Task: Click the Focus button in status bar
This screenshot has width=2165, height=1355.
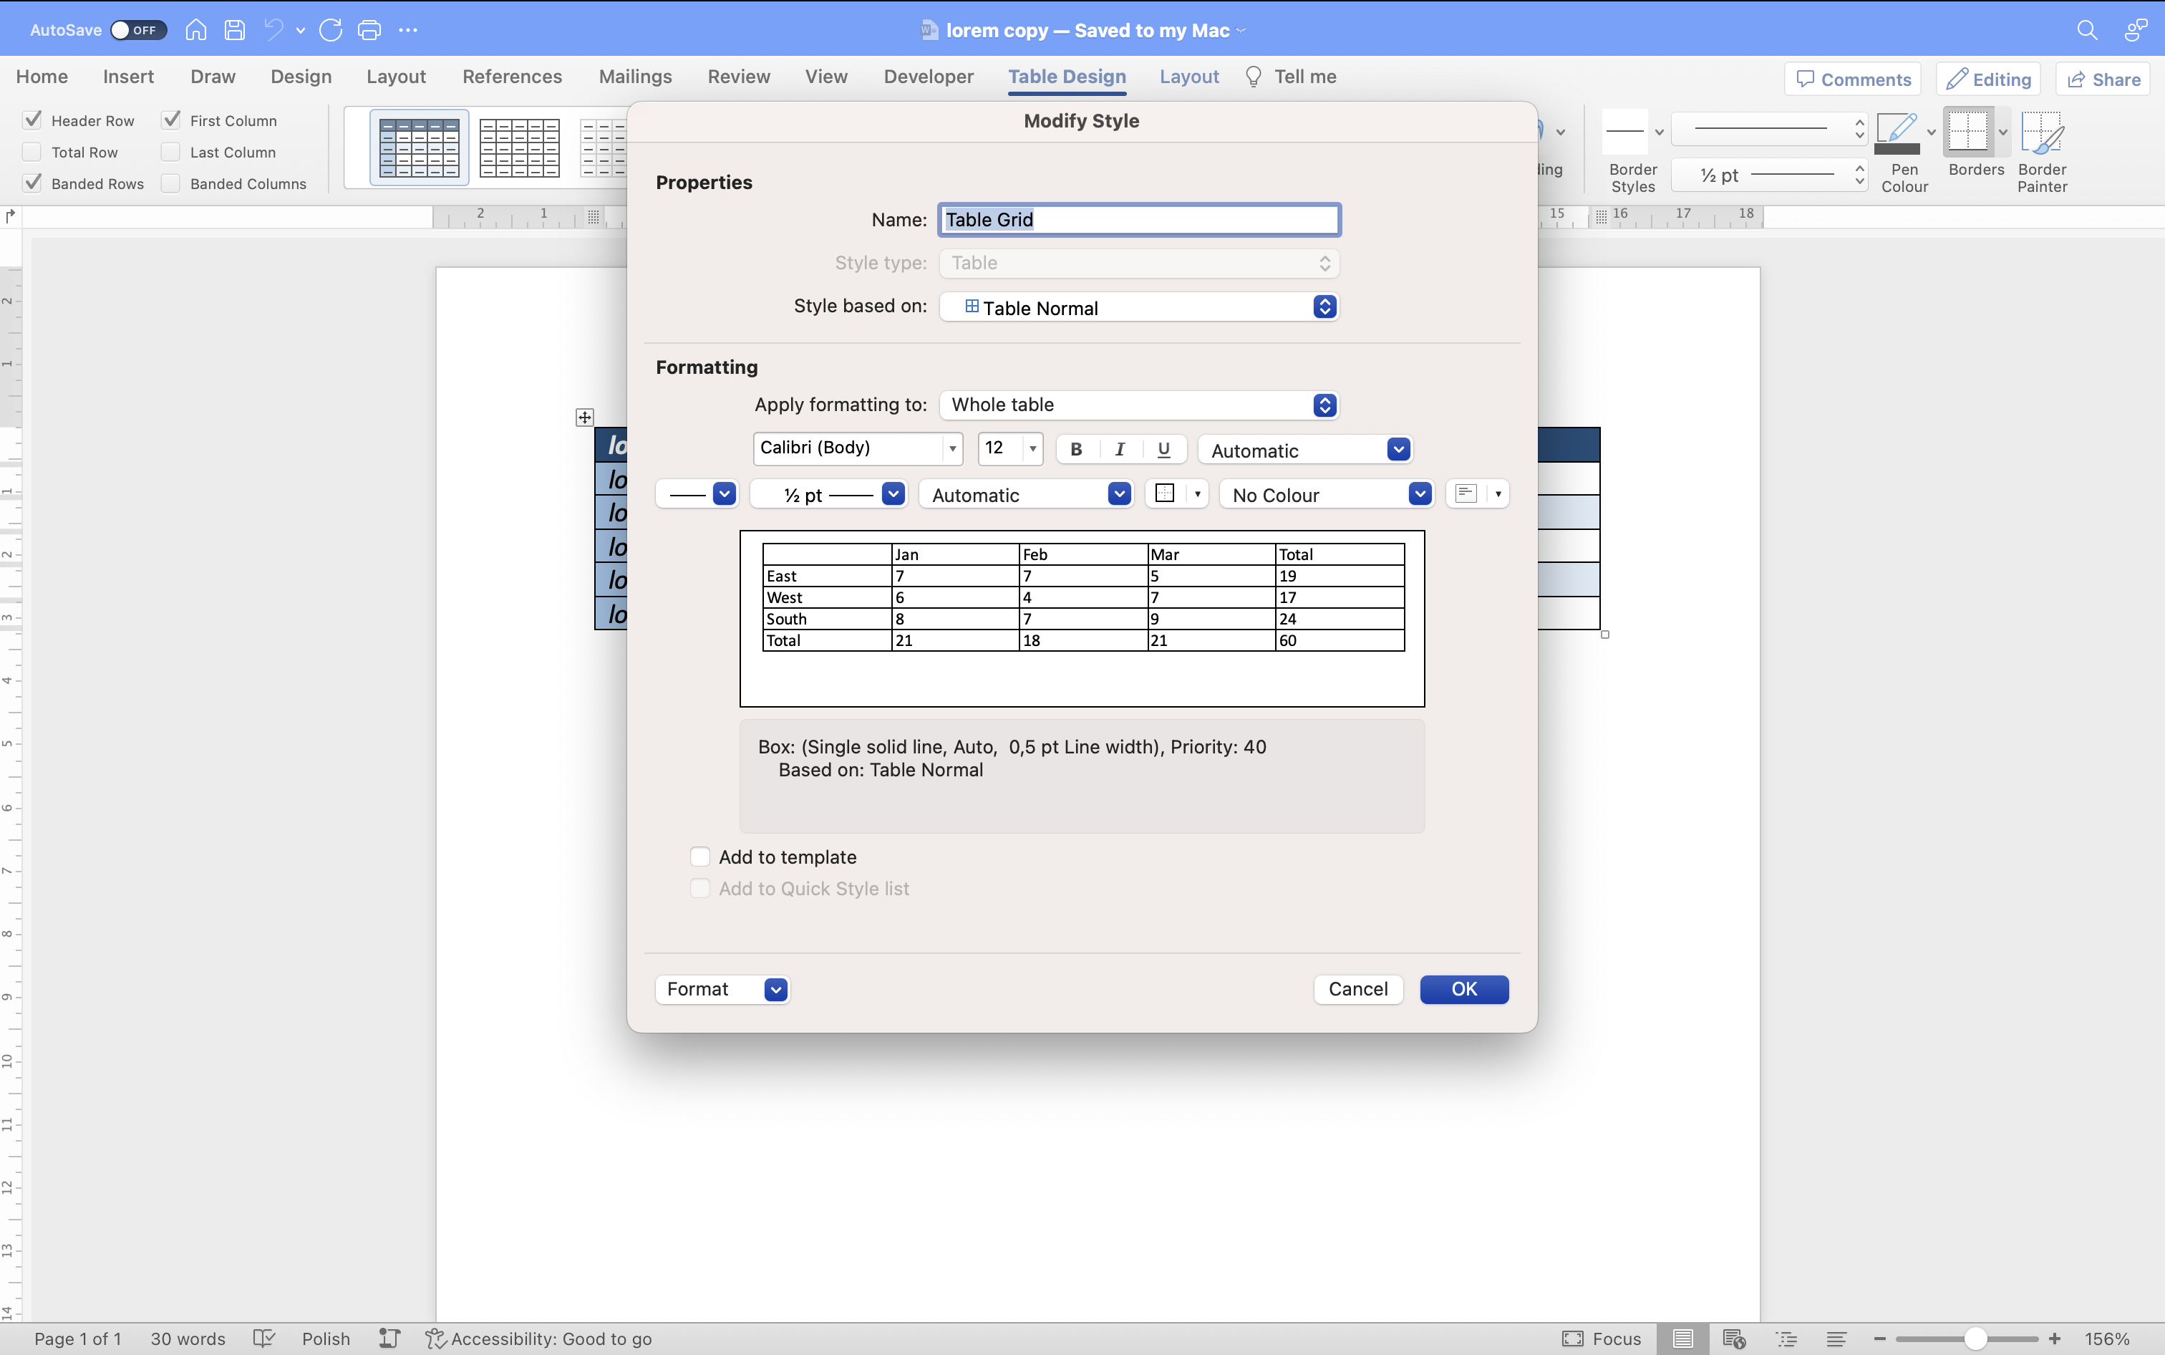Action: point(1602,1339)
